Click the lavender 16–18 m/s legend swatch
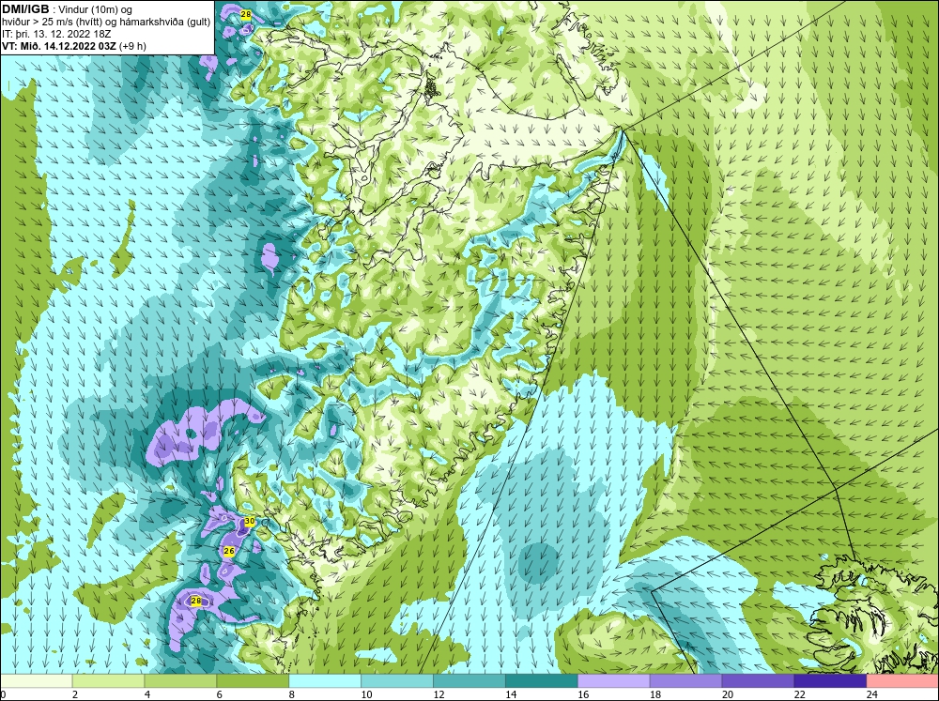939x701 pixels. [614, 680]
